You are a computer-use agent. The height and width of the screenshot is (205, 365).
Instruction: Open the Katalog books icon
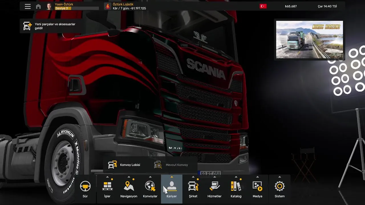(236, 186)
